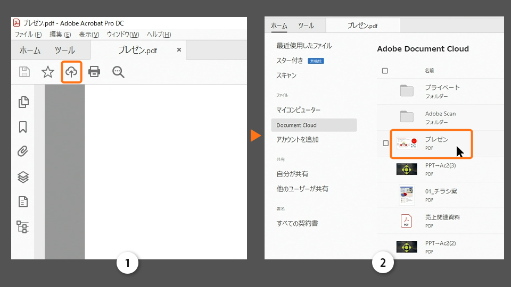The height and width of the screenshot is (287, 511).
Task: Select the プライベート folder name
Action: coord(442,88)
